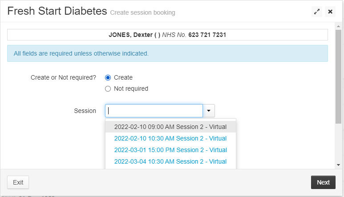Click the scrollbar up arrow
Screen dimensions: 344x197
click(339, 26)
